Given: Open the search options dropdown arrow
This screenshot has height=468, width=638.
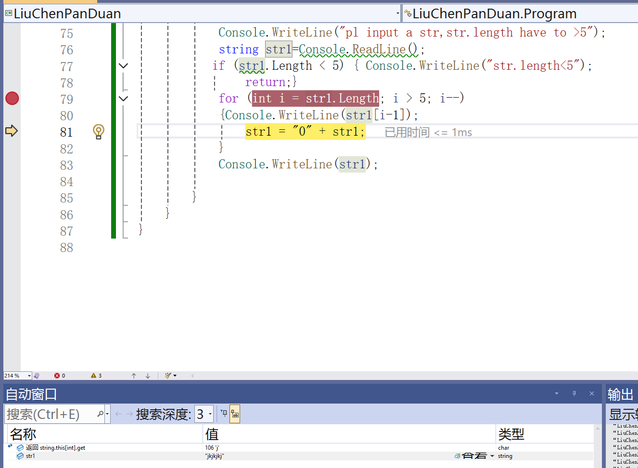Looking at the screenshot, I should tap(107, 414).
